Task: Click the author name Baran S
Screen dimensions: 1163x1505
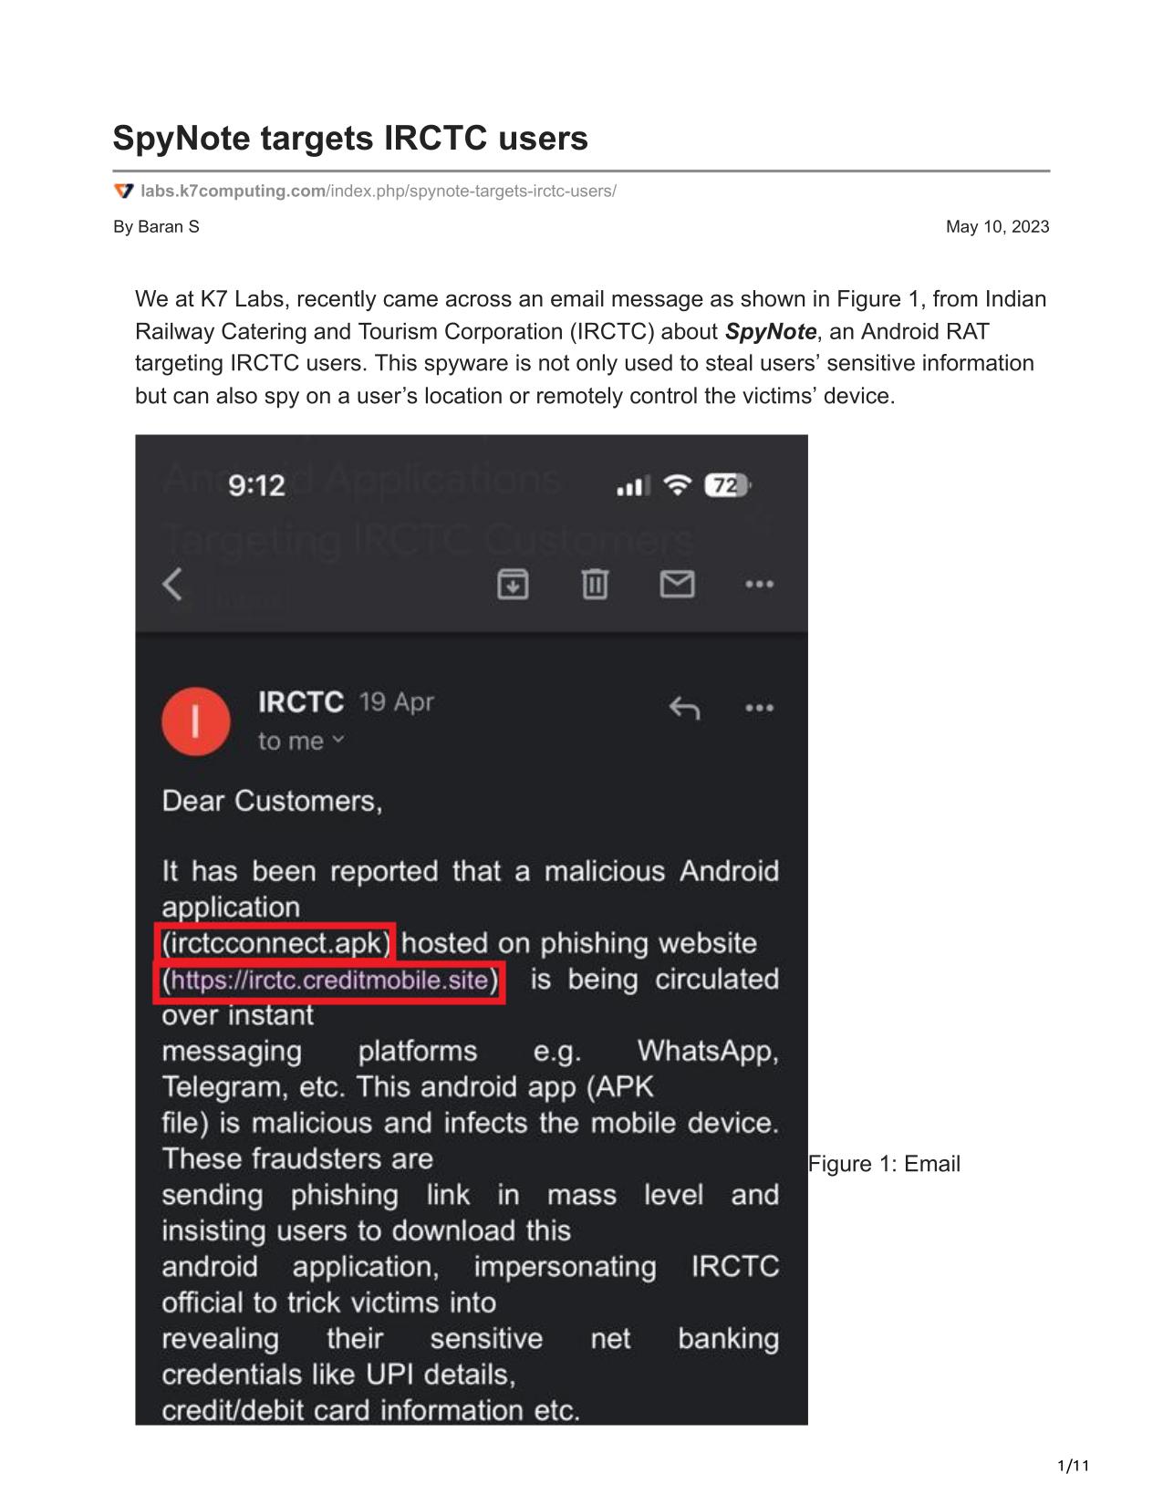Action: tap(156, 226)
